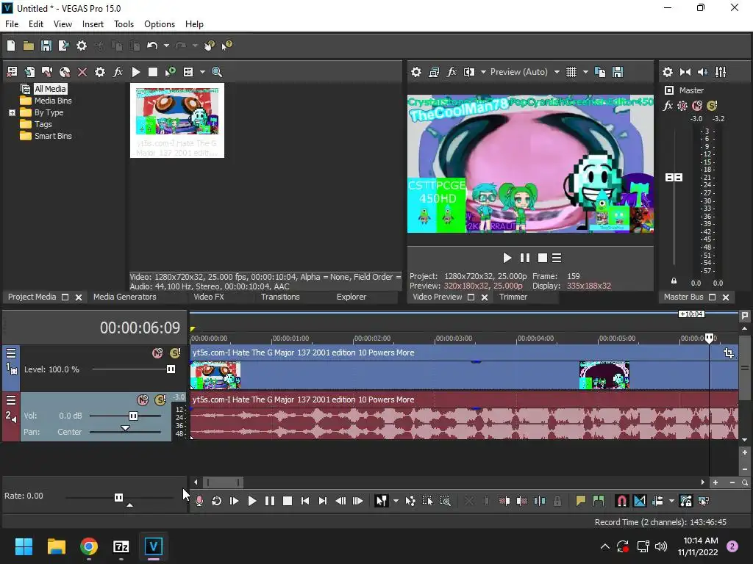The width and height of the screenshot is (753, 564).
Task: Click video track Level slider handle
Action: tap(171, 369)
